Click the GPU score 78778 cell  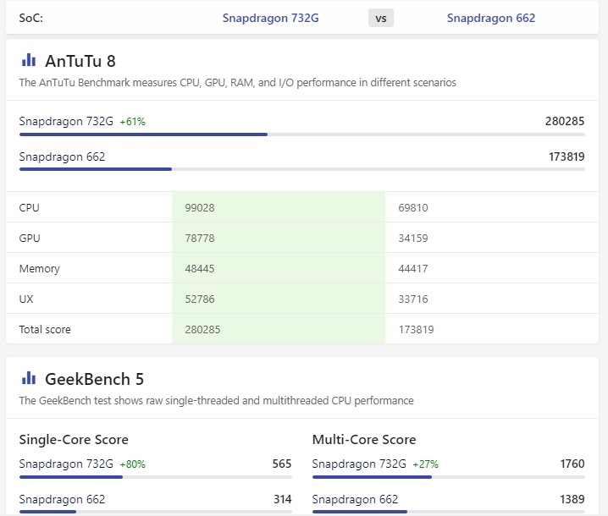[279, 238]
